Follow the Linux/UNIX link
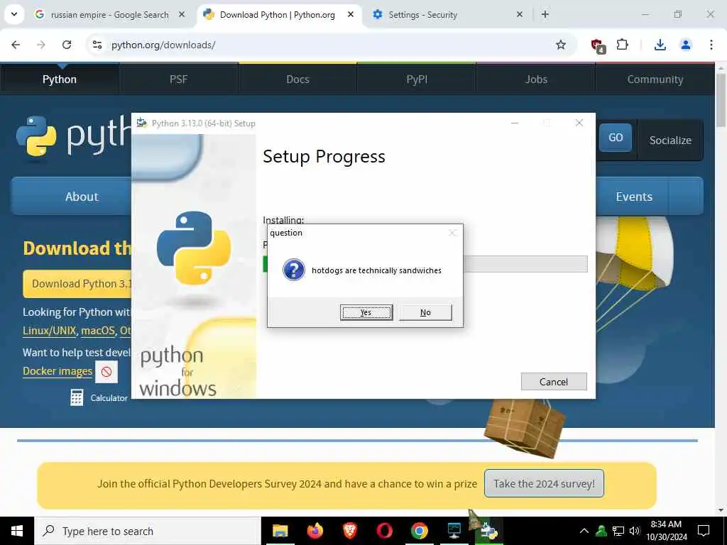 tap(50, 331)
